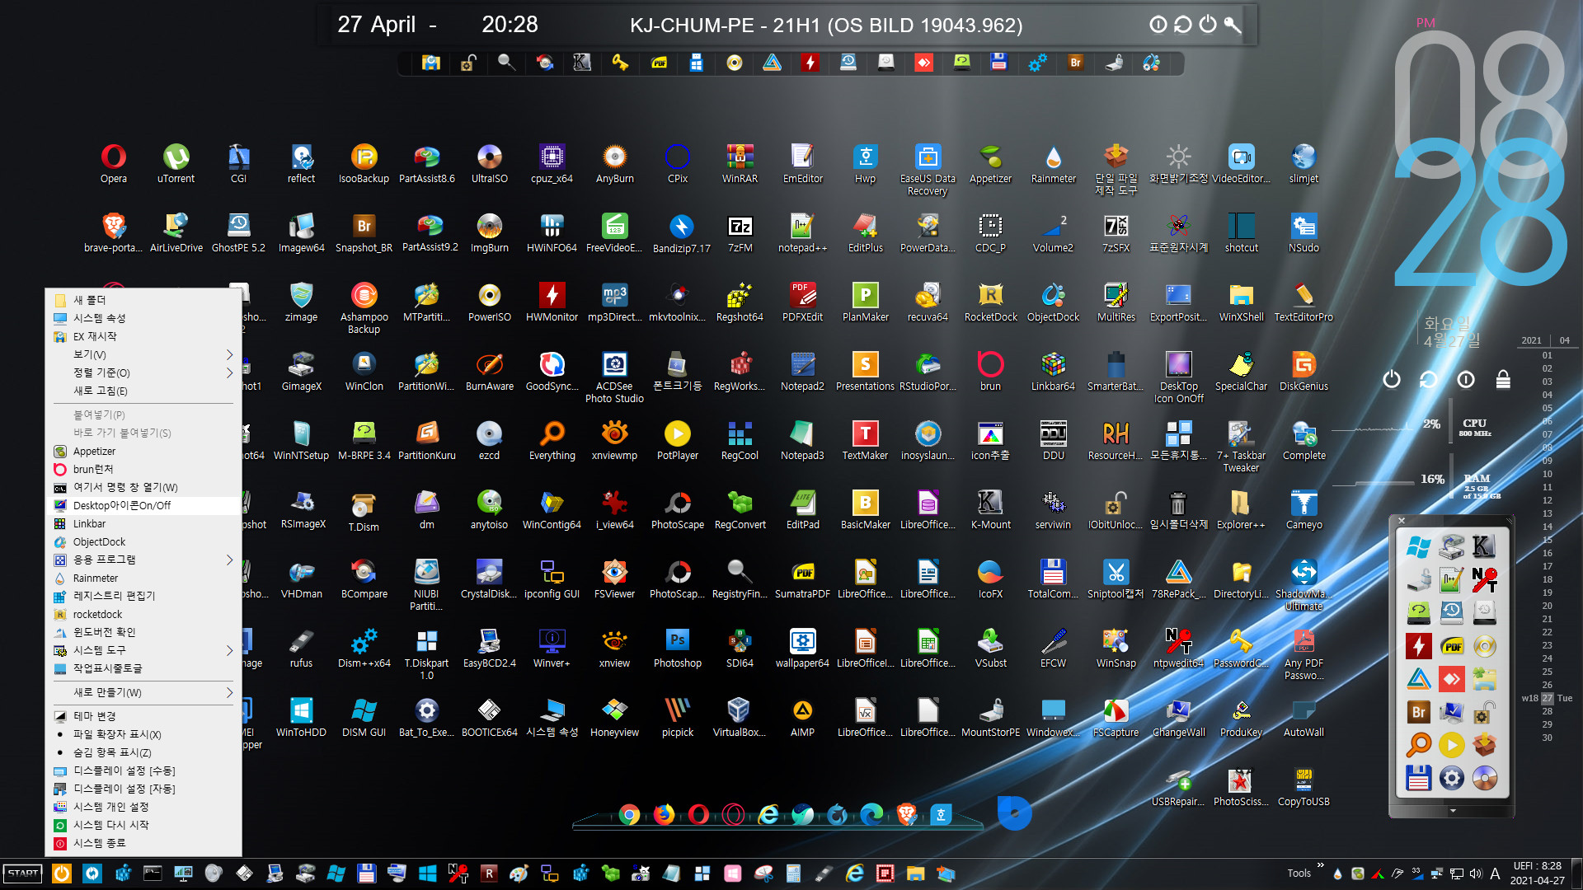Viewport: 1583px width, 890px height.
Task: Open PDFXEdit desktop icon
Action: [x=802, y=302]
